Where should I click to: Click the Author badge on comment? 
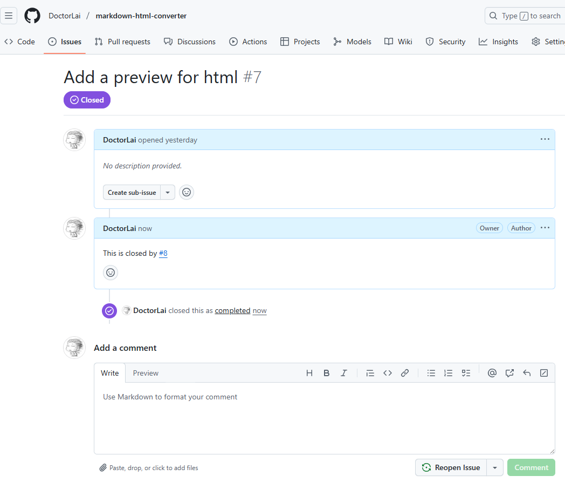(521, 228)
